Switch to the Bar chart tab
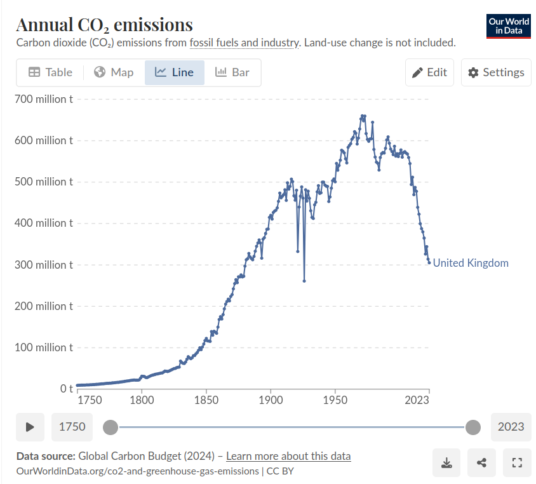 (232, 72)
